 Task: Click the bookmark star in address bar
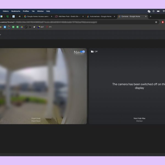(156, 22)
